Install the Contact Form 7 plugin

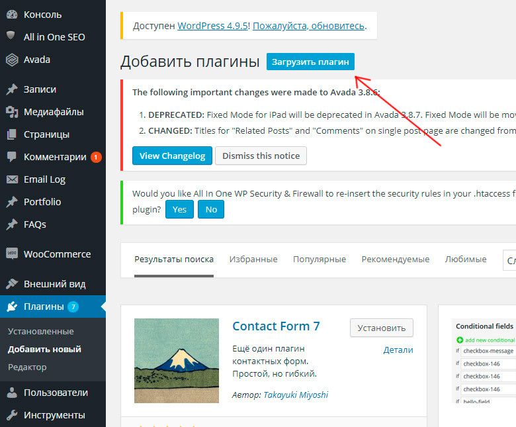pyautogui.click(x=382, y=328)
